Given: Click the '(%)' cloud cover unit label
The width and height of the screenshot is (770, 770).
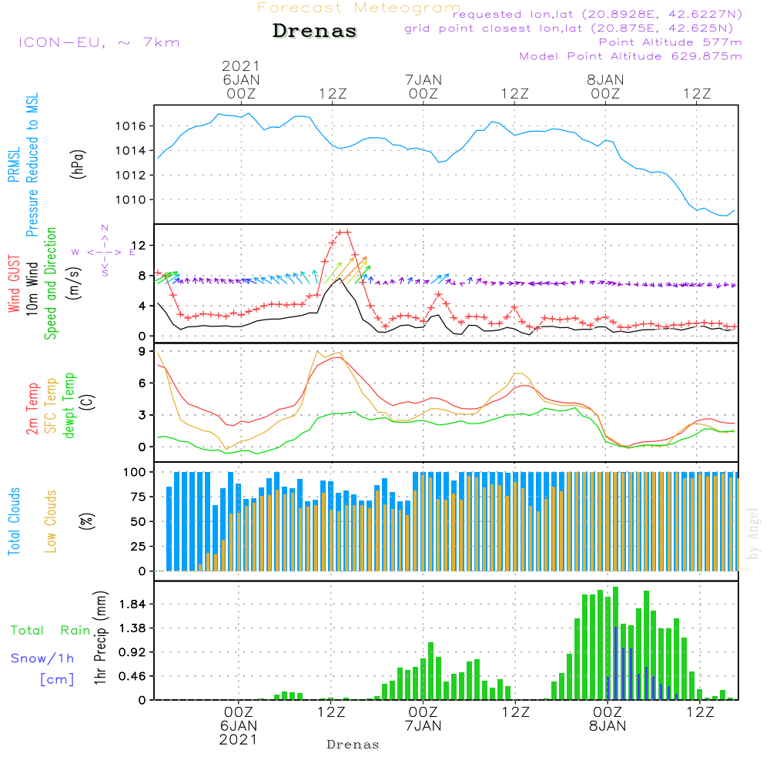Looking at the screenshot, I should [x=86, y=521].
